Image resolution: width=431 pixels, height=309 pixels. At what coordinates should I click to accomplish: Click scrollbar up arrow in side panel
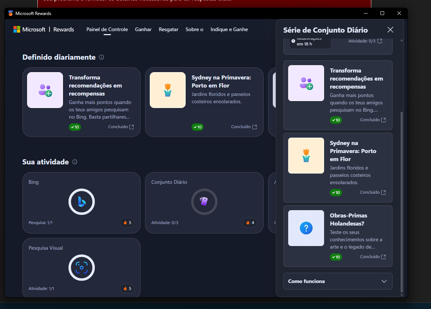point(402,40)
